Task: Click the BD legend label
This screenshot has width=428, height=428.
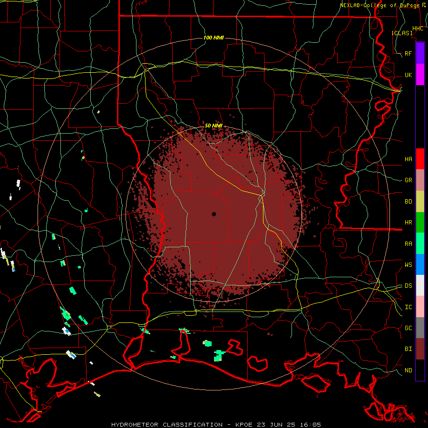Action: 409,202
